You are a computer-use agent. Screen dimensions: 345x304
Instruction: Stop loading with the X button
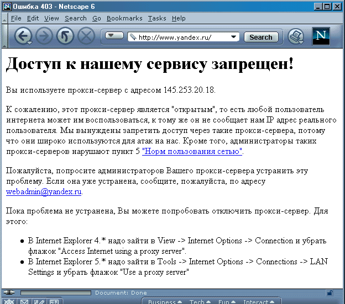[x=86, y=36]
